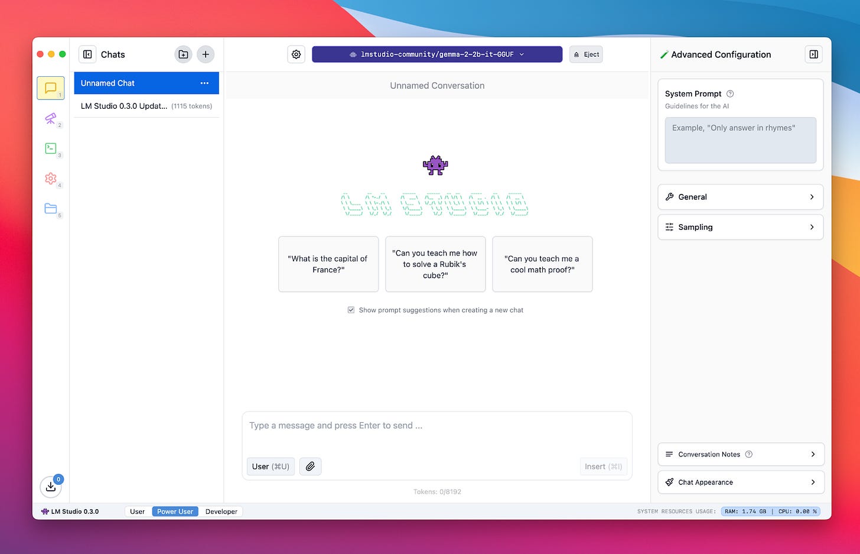
Task: Open the Chat section in the sidebar
Action: [x=51, y=88]
